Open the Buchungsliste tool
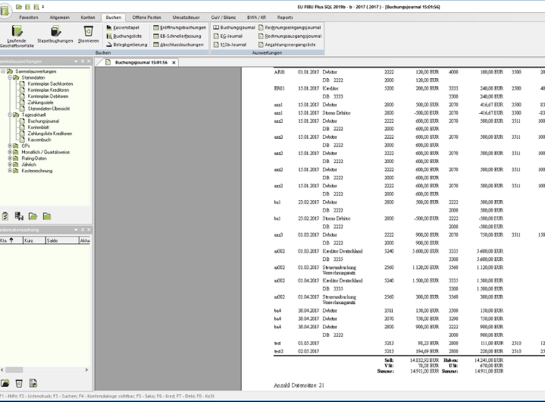 pos(124,36)
